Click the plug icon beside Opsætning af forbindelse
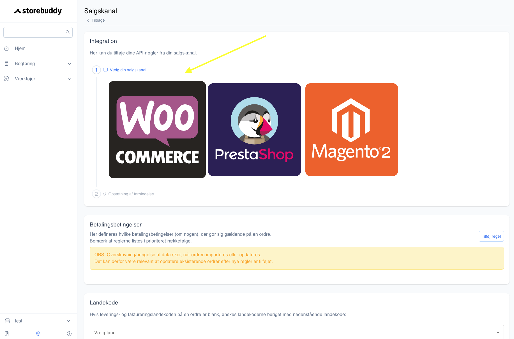This screenshot has height=339, width=514. pos(105,194)
